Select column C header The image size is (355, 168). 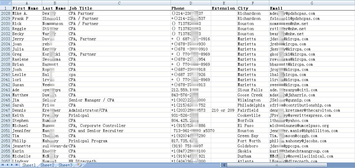pyautogui.click(x=119, y=3)
